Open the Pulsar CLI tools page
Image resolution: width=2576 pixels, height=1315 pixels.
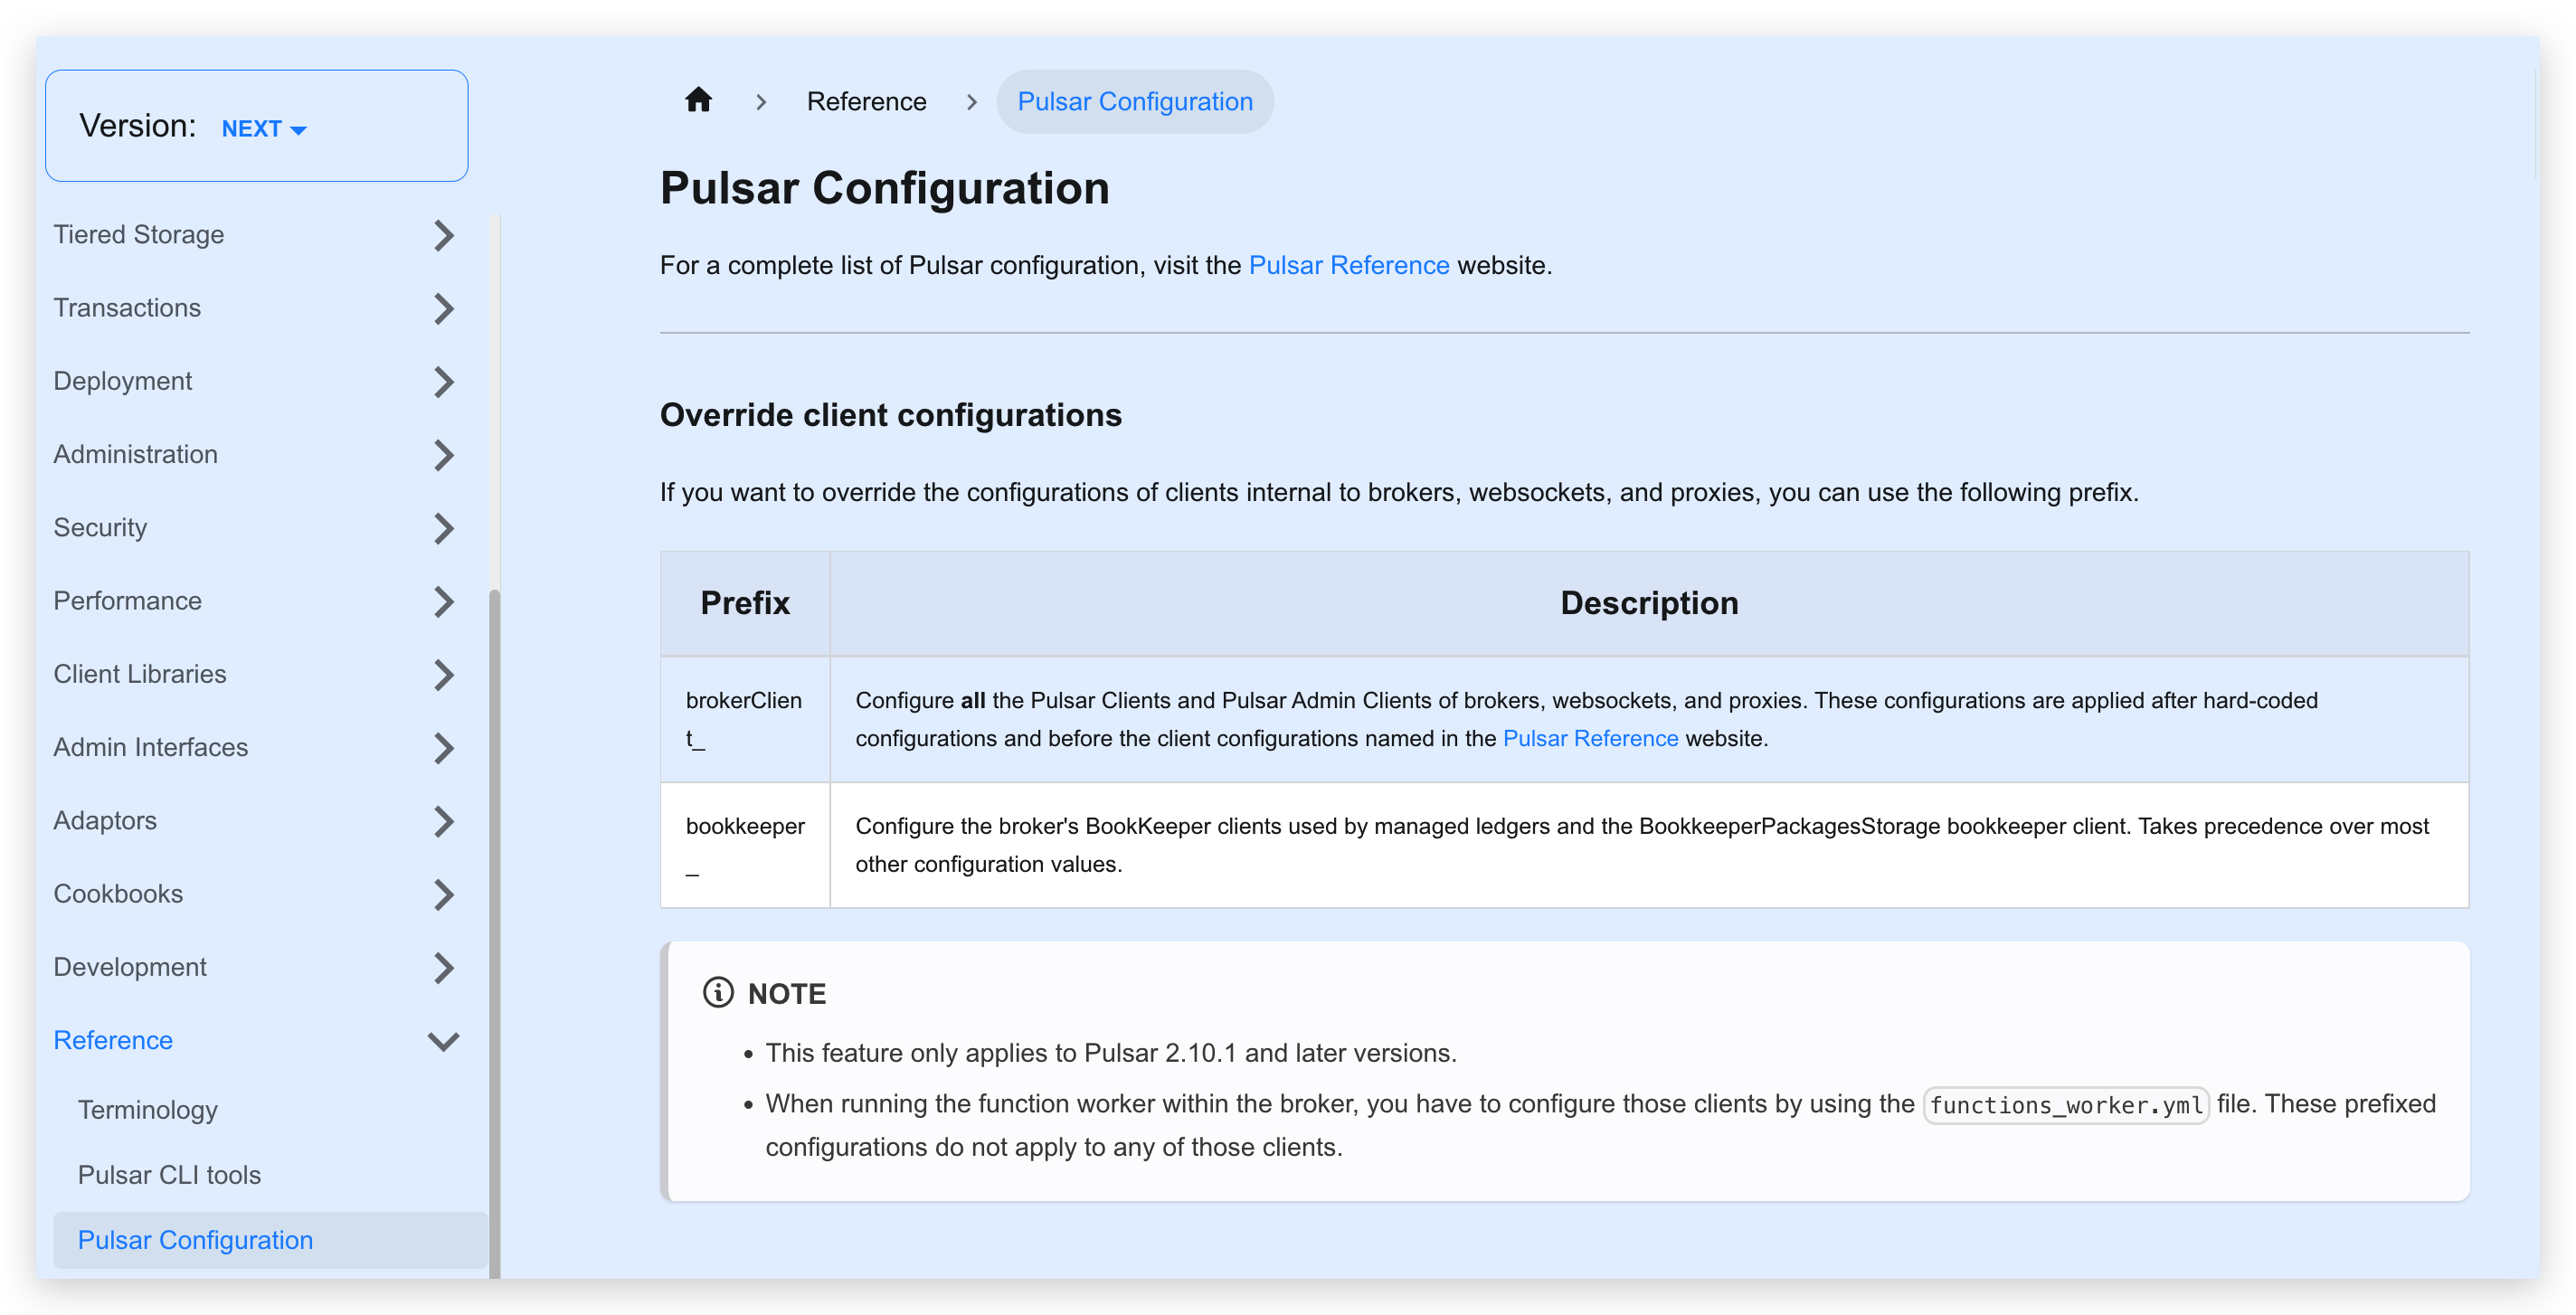pyautogui.click(x=169, y=1175)
